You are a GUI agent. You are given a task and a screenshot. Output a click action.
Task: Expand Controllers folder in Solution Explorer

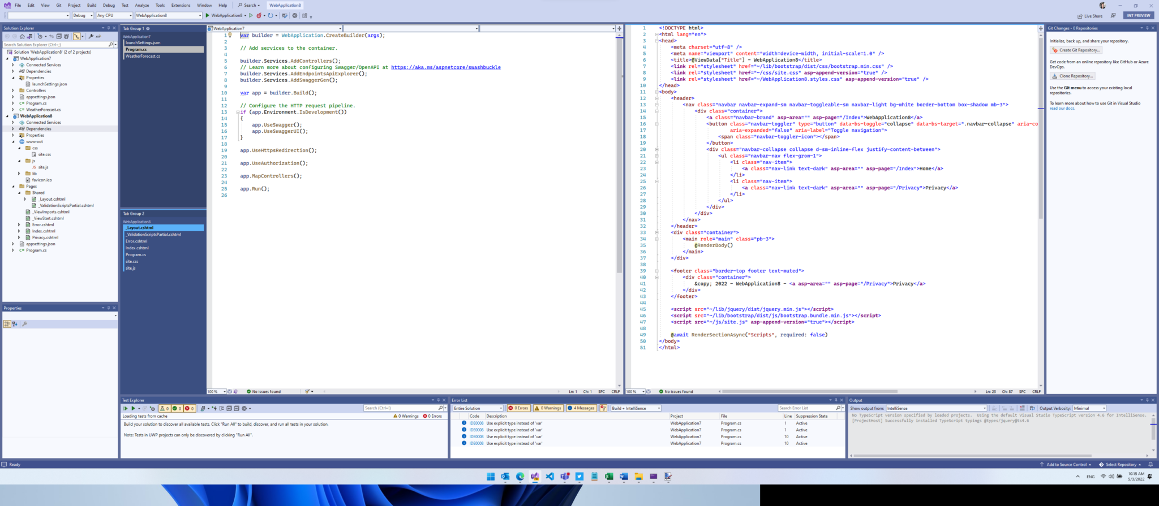pos(13,90)
